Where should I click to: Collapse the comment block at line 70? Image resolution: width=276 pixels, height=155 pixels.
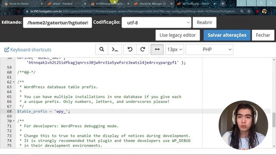14,121
